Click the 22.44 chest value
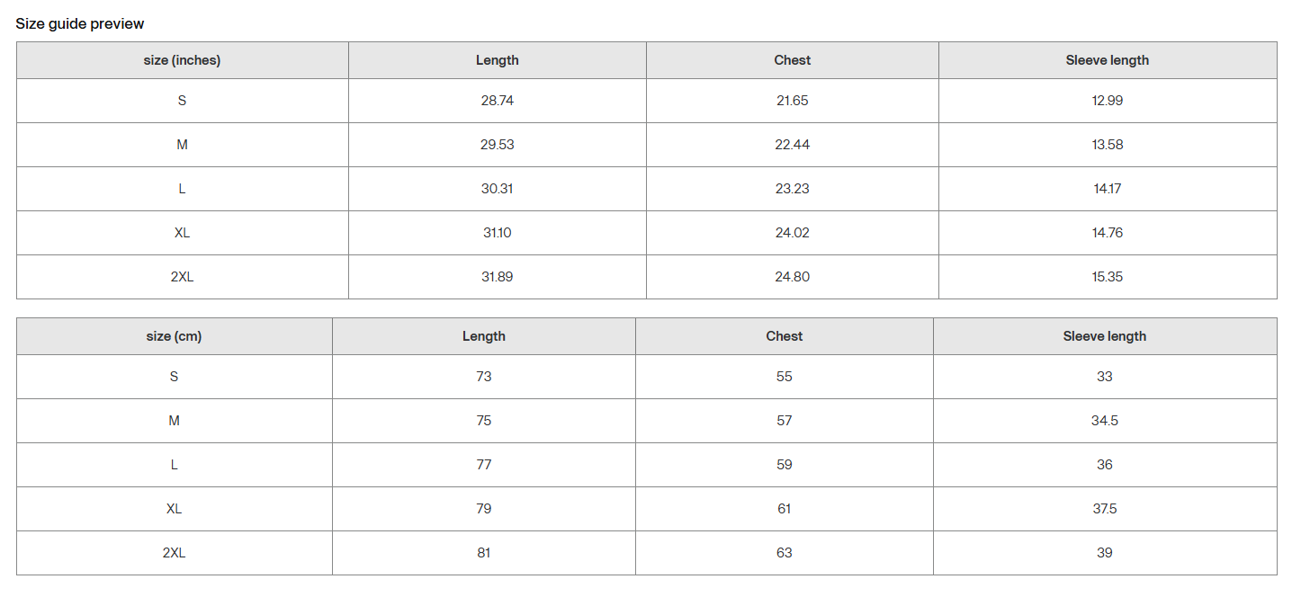Screen dimensions: 1292x597 point(792,145)
